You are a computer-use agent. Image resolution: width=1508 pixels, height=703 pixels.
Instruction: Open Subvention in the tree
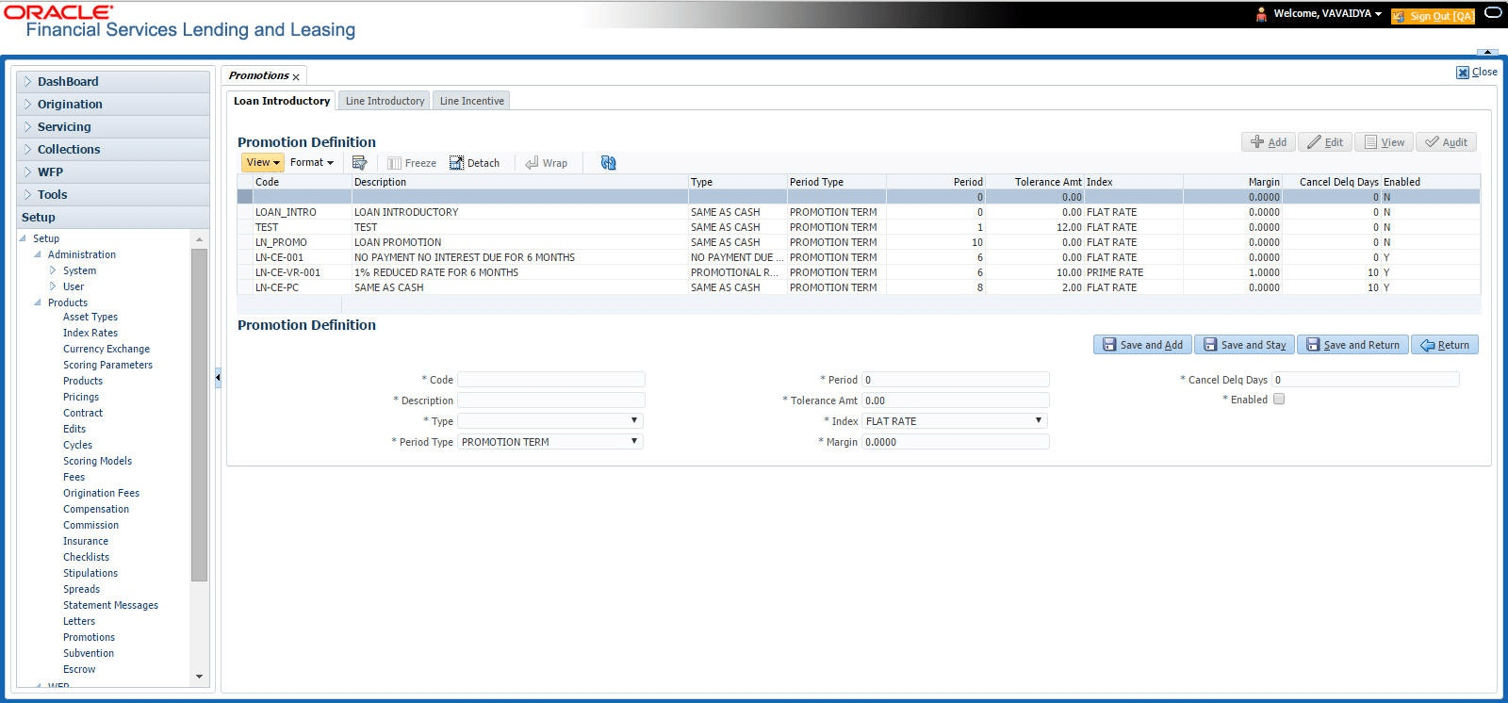click(x=89, y=653)
